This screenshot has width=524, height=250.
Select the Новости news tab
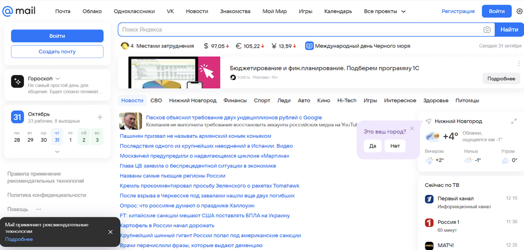tap(132, 100)
